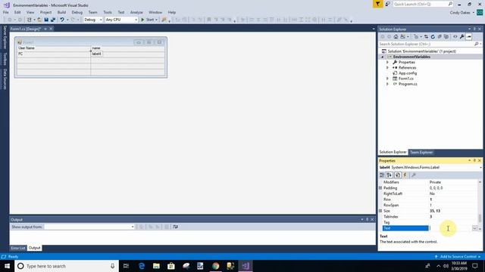Click the feedback icon near Quick Launch
The image size is (485, 272).
(x=387, y=4)
